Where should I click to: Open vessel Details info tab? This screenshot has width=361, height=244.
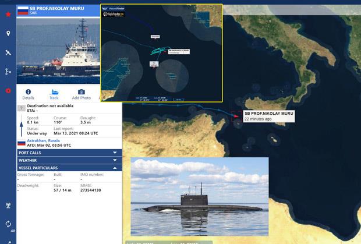[28, 94]
